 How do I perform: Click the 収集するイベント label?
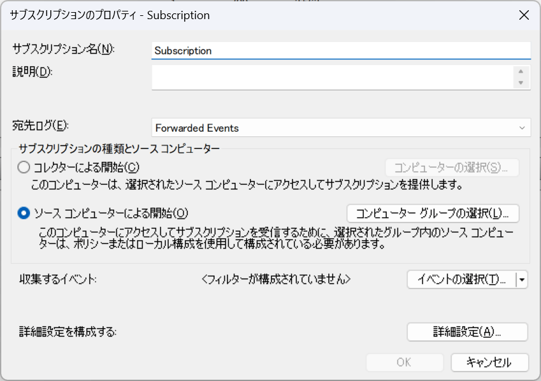point(58,279)
